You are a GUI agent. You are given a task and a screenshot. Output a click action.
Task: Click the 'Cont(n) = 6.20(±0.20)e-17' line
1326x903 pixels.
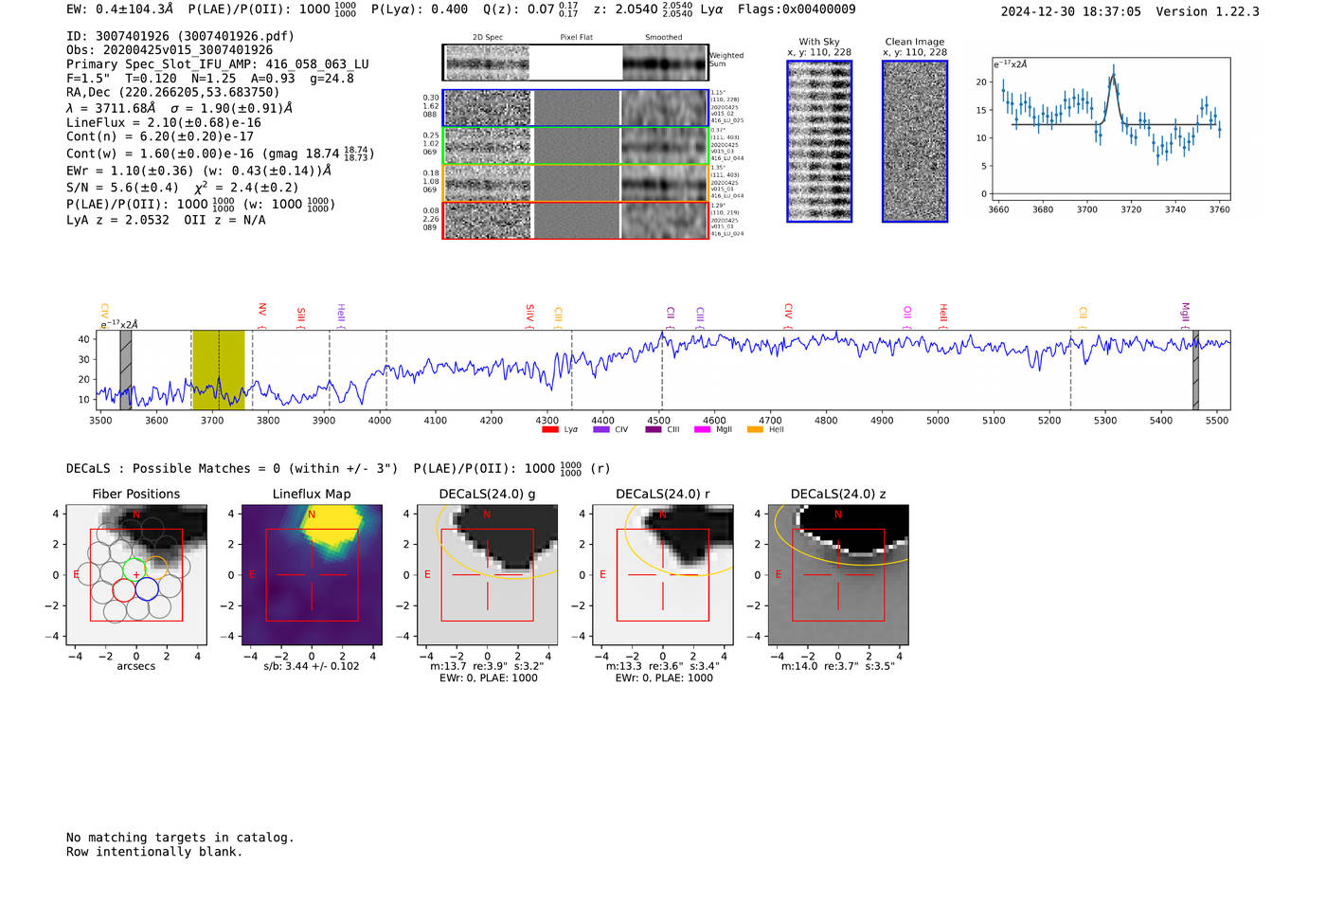(160, 136)
